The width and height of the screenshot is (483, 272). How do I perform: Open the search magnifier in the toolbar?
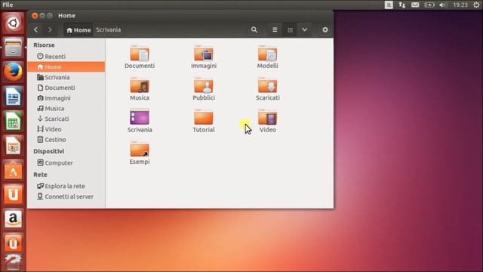tap(254, 30)
